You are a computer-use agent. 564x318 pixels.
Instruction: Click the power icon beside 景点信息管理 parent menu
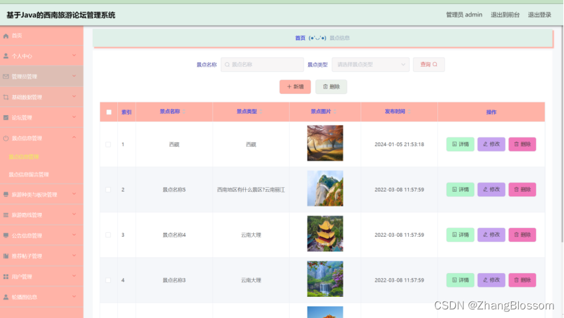coord(6,138)
